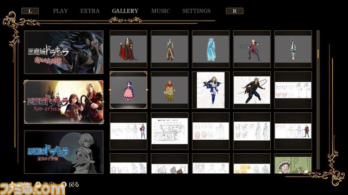
Task: Select the MUSIC tab
Action: (161, 11)
